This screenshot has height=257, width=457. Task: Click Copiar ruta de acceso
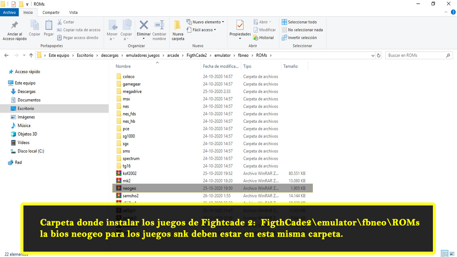[x=79, y=30]
